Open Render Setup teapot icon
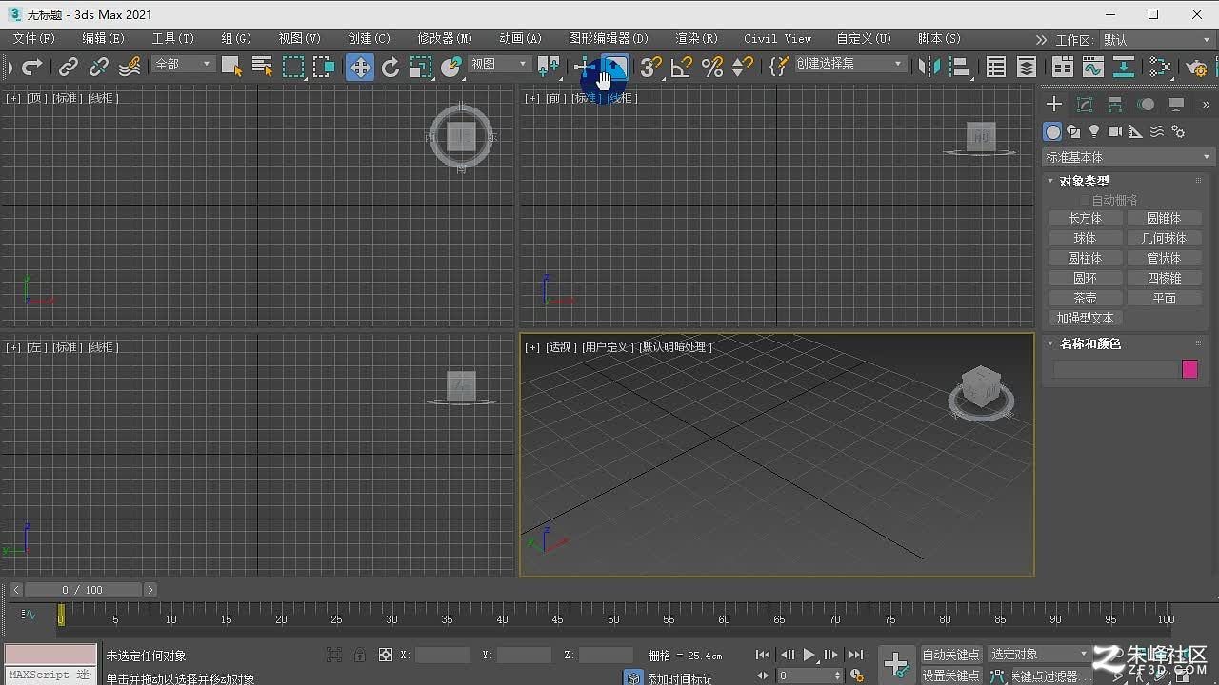Viewport: 1219px width, 685px height. (x=1196, y=67)
